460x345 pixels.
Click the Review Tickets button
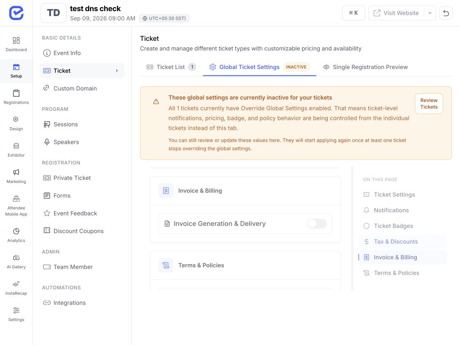pos(429,103)
